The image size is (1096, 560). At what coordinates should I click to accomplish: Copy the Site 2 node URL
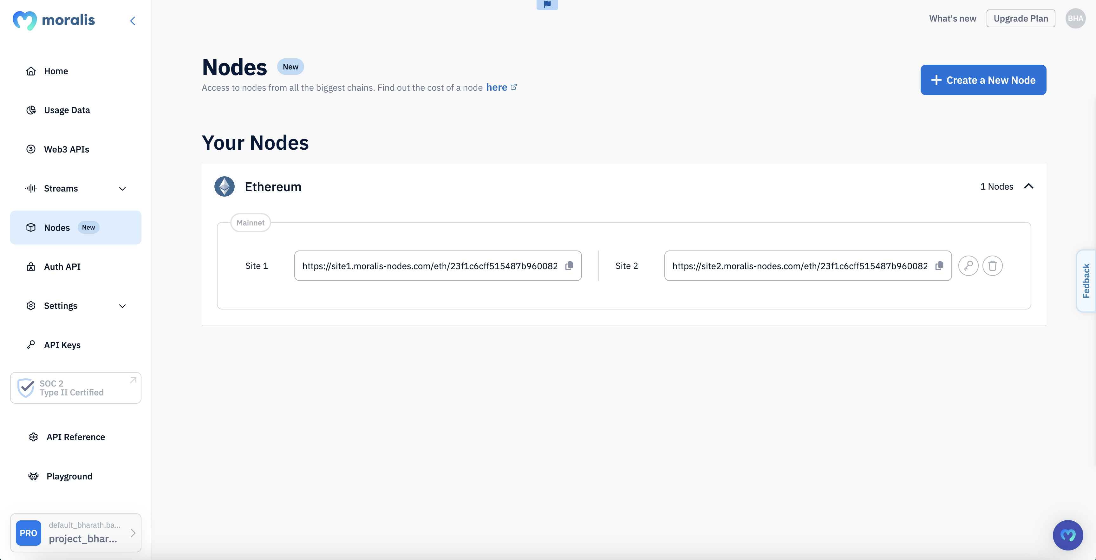click(939, 265)
